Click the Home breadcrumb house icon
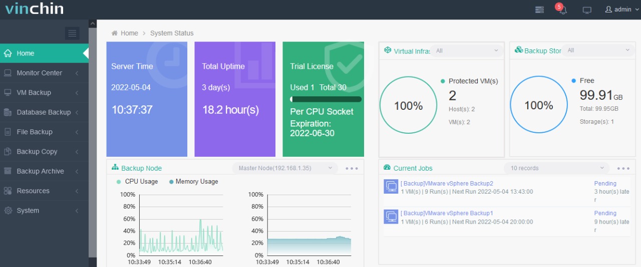The image size is (641, 267). (115, 33)
